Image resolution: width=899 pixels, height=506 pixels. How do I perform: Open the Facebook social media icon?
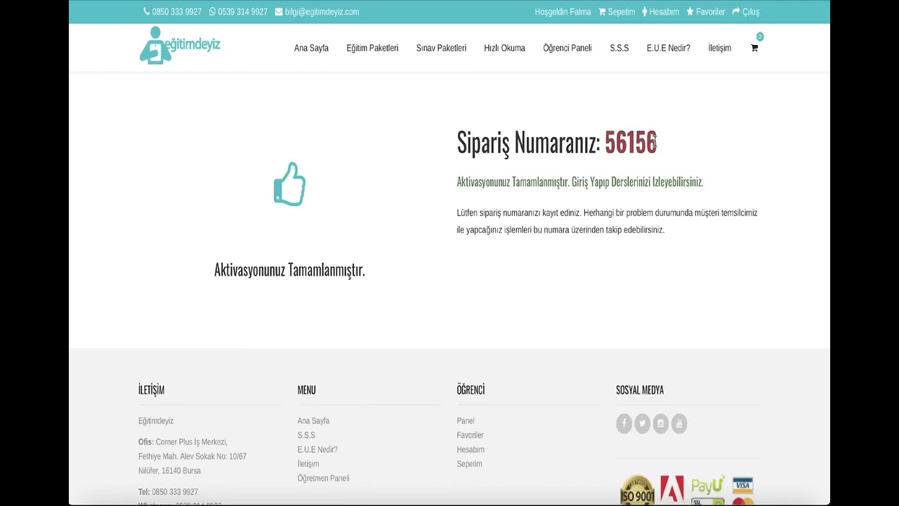coord(624,424)
